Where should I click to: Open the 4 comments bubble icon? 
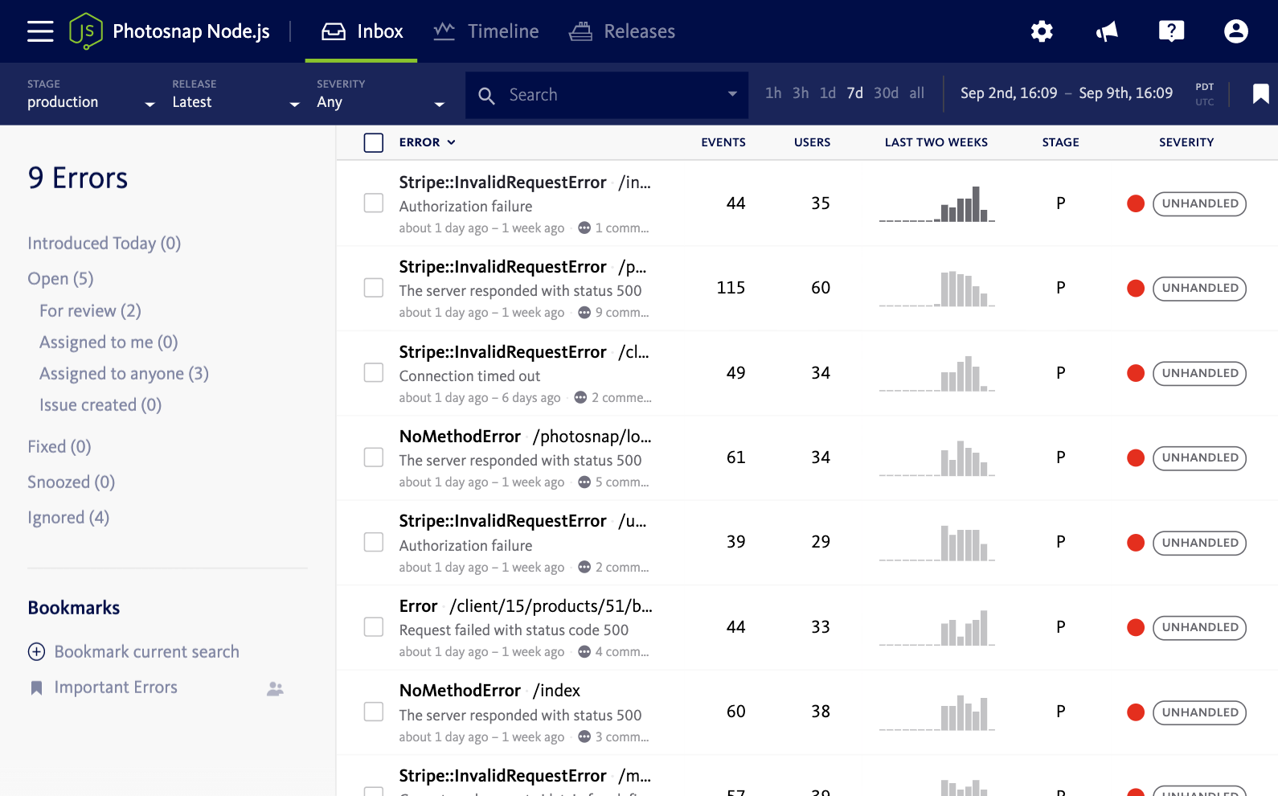click(584, 651)
